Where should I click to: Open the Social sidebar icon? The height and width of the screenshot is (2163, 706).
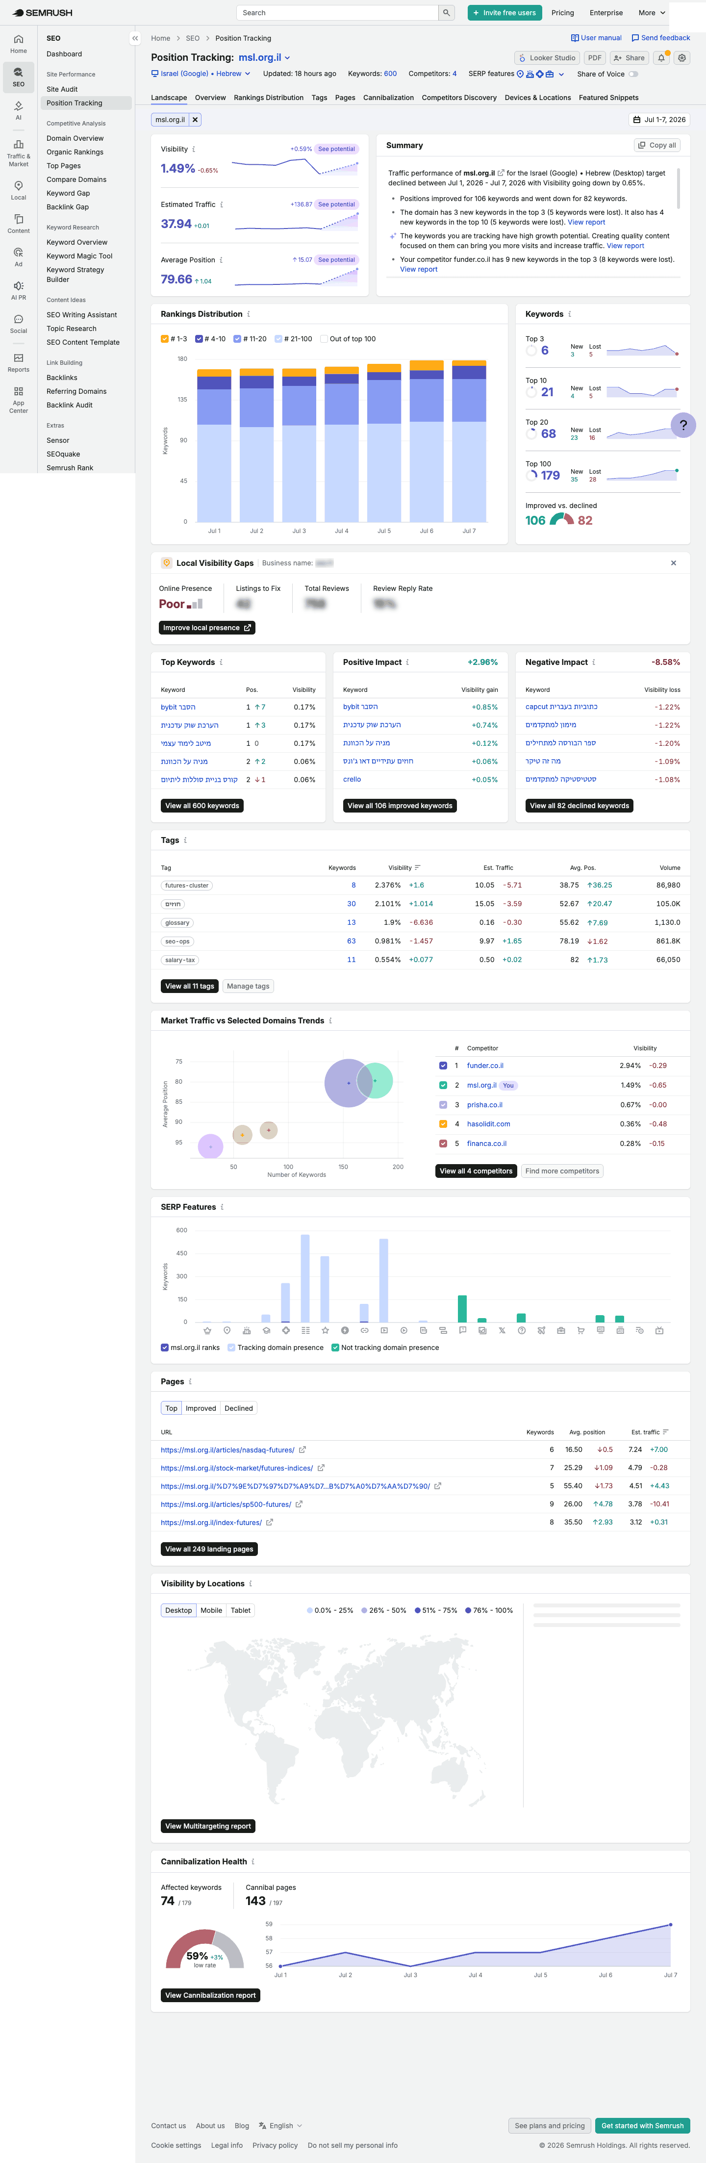click(x=19, y=324)
